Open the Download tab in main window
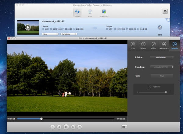This screenshot has height=134, width=183. pyautogui.click(x=104, y=13)
